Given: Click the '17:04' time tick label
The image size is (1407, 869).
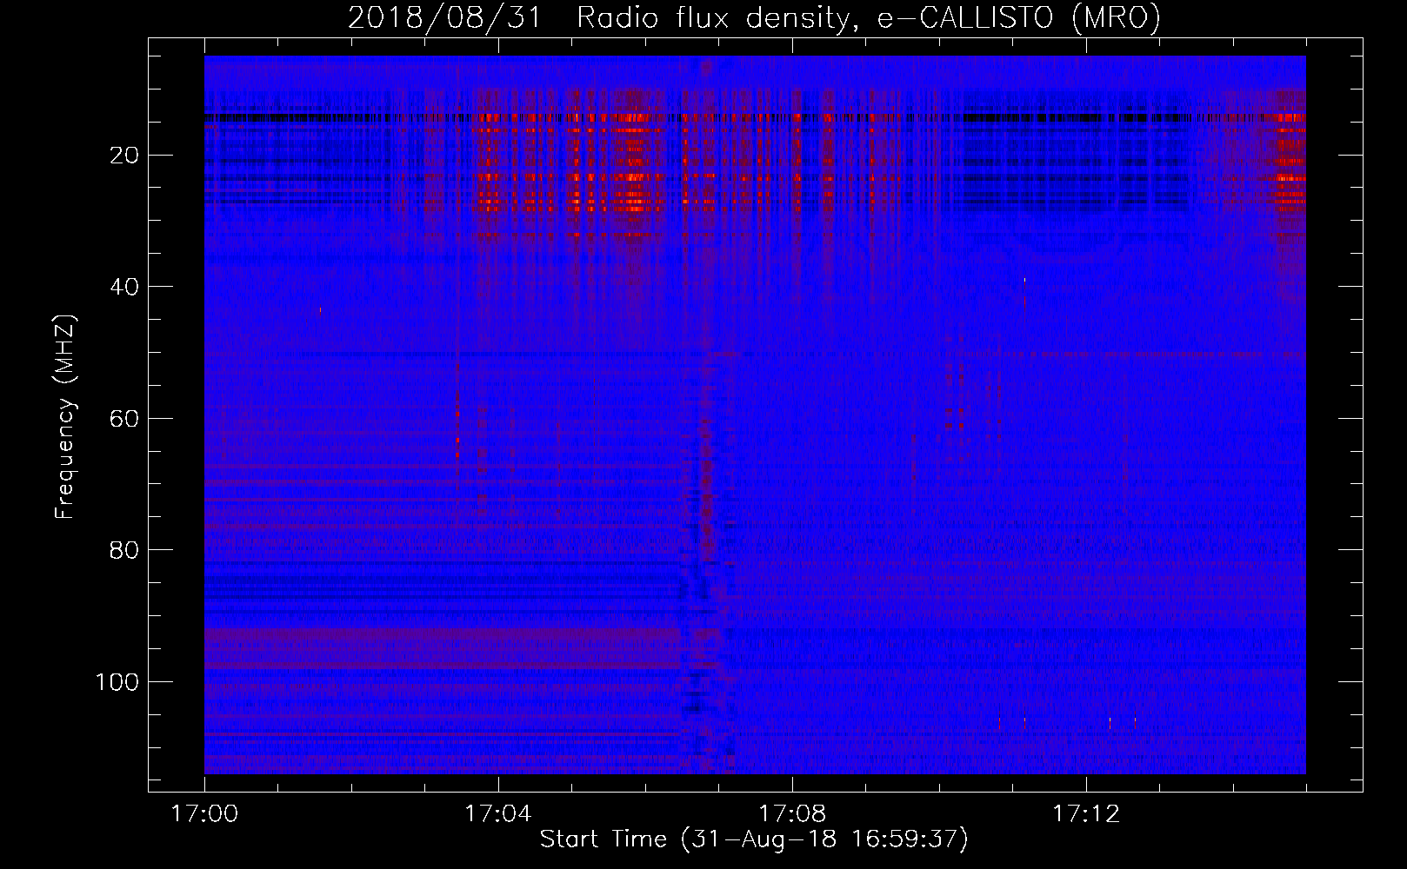Looking at the screenshot, I should point(497,814).
